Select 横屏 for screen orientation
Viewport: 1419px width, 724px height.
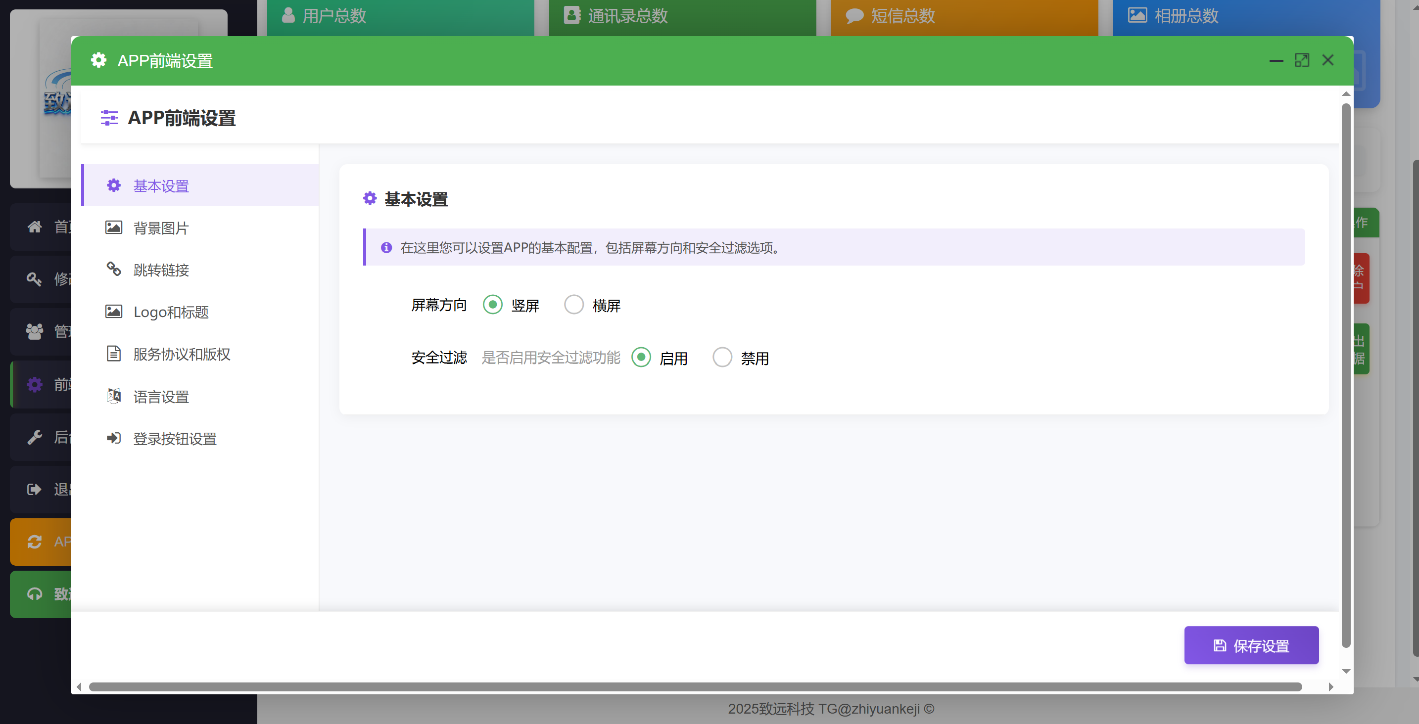pos(574,305)
